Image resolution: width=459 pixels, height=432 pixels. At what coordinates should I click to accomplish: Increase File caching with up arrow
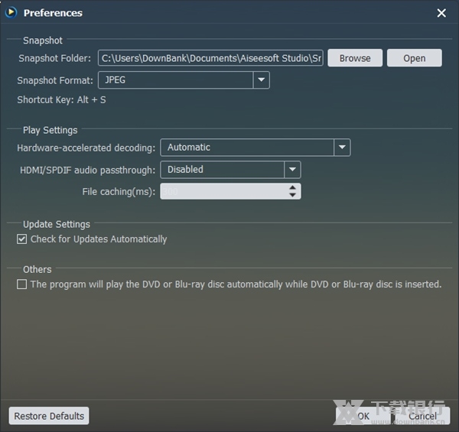point(292,188)
